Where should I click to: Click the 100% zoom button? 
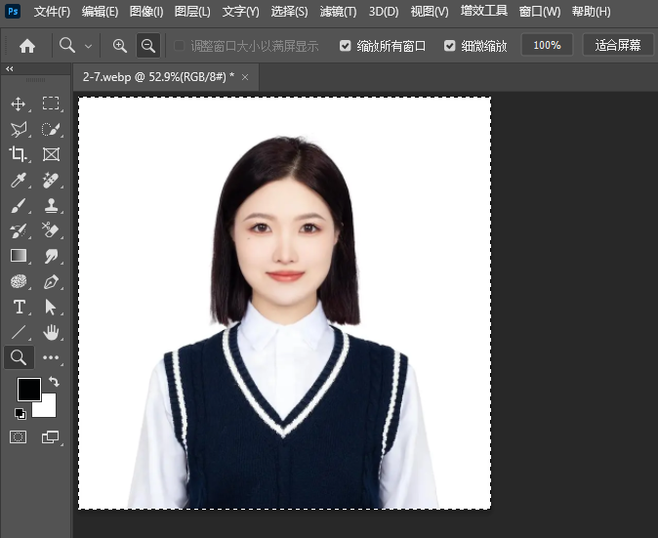click(x=547, y=45)
